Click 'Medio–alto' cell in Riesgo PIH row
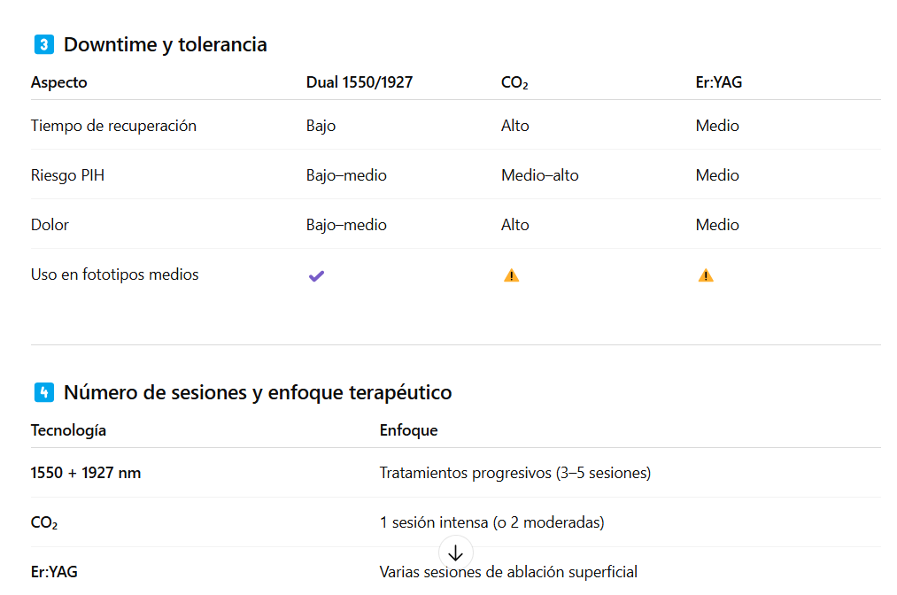Image resolution: width=897 pixels, height=595 pixels. tap(539, 175)
